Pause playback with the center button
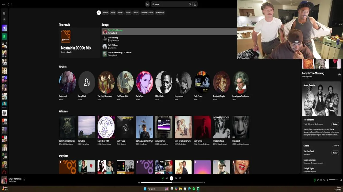 (x=171, y=178)
